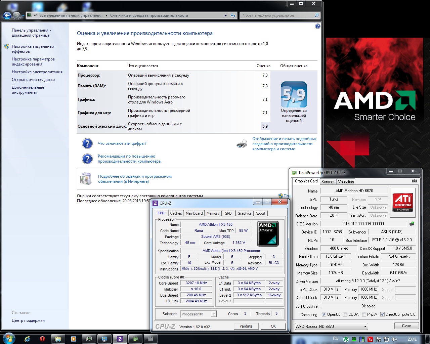Image resolution: width=430 pixels, height=344 pixels.
Task: Click the control panel search field
Action: coord(277,15)
